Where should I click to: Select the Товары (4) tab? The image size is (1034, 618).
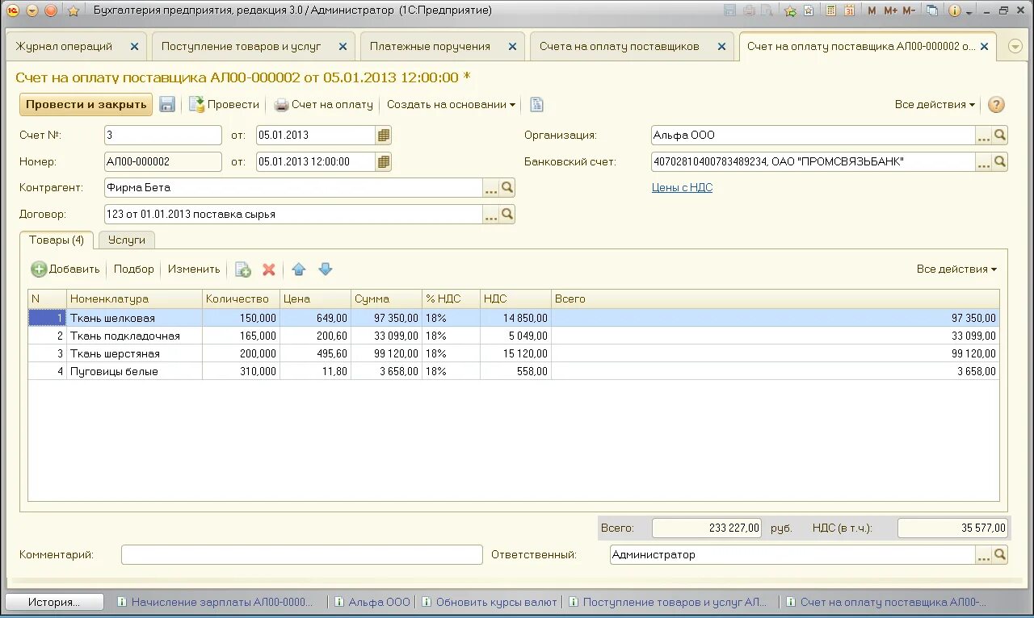pyautogui.click(x=57, y=240)
